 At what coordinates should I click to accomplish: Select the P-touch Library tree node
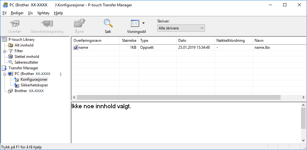coord(22,40)
